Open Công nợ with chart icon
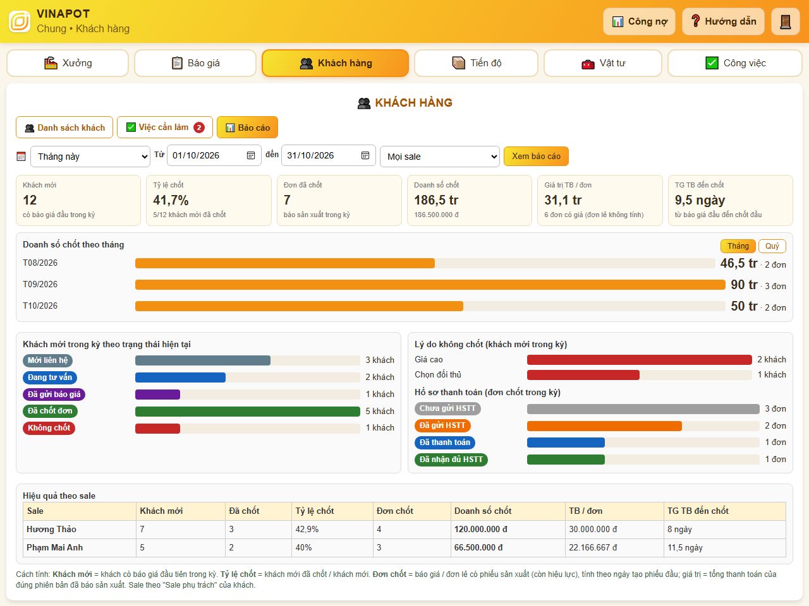 pos(639,21)
